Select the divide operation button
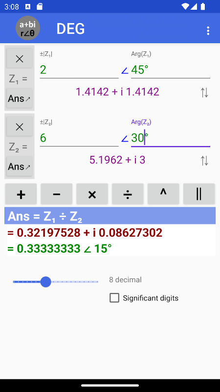This screenshot has width=220, height=392. [128, 194]
